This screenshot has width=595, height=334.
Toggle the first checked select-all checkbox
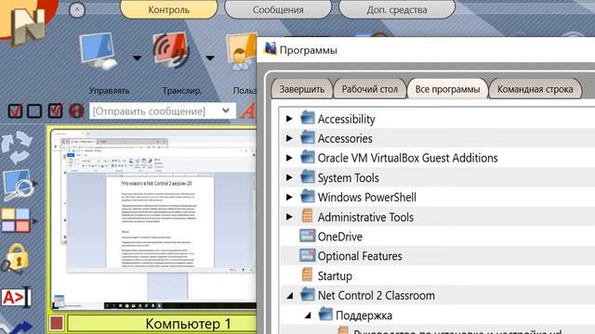click(15, 111)
